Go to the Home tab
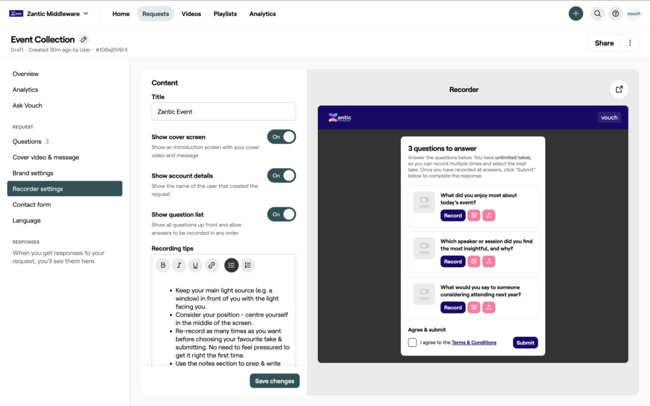 coord(121,14)
